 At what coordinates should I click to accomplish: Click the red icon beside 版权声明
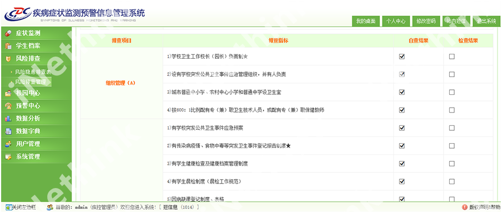(465, 207)
